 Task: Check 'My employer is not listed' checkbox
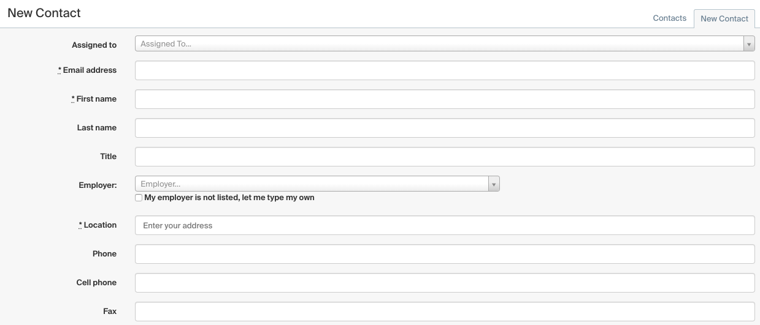coord(139,198)
